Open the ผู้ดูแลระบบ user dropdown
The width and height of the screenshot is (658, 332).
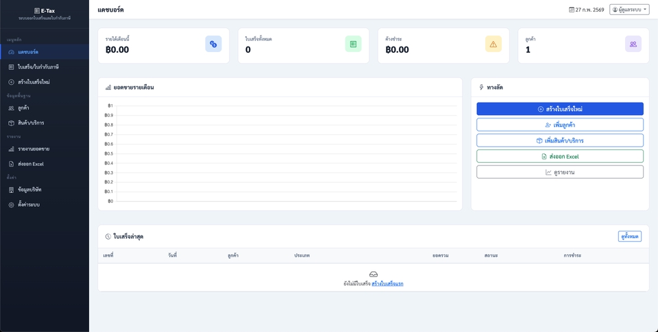click(x=629, y=10)
